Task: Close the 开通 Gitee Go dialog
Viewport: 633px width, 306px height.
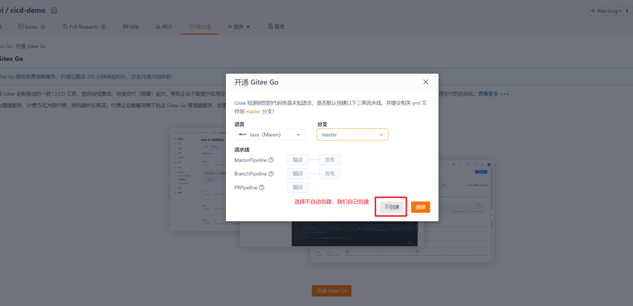Action: tap(426, 82)
